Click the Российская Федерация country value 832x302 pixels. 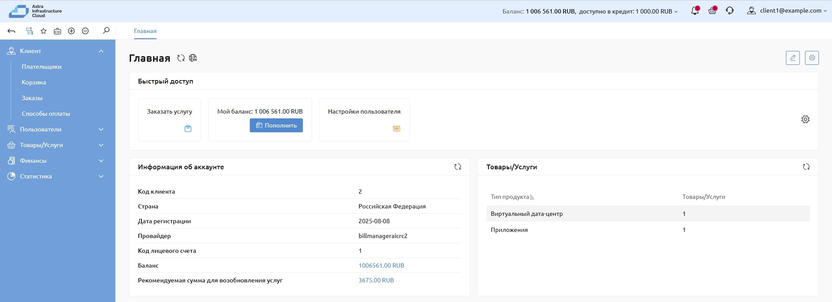(392, 206)
